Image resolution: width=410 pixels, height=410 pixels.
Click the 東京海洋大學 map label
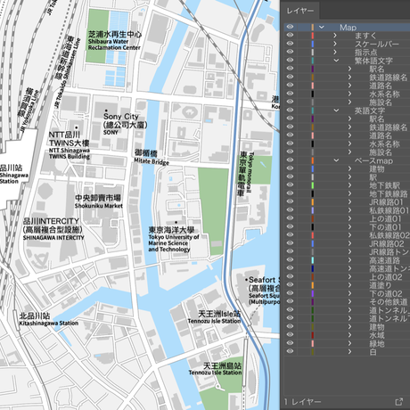click(171, 230)
